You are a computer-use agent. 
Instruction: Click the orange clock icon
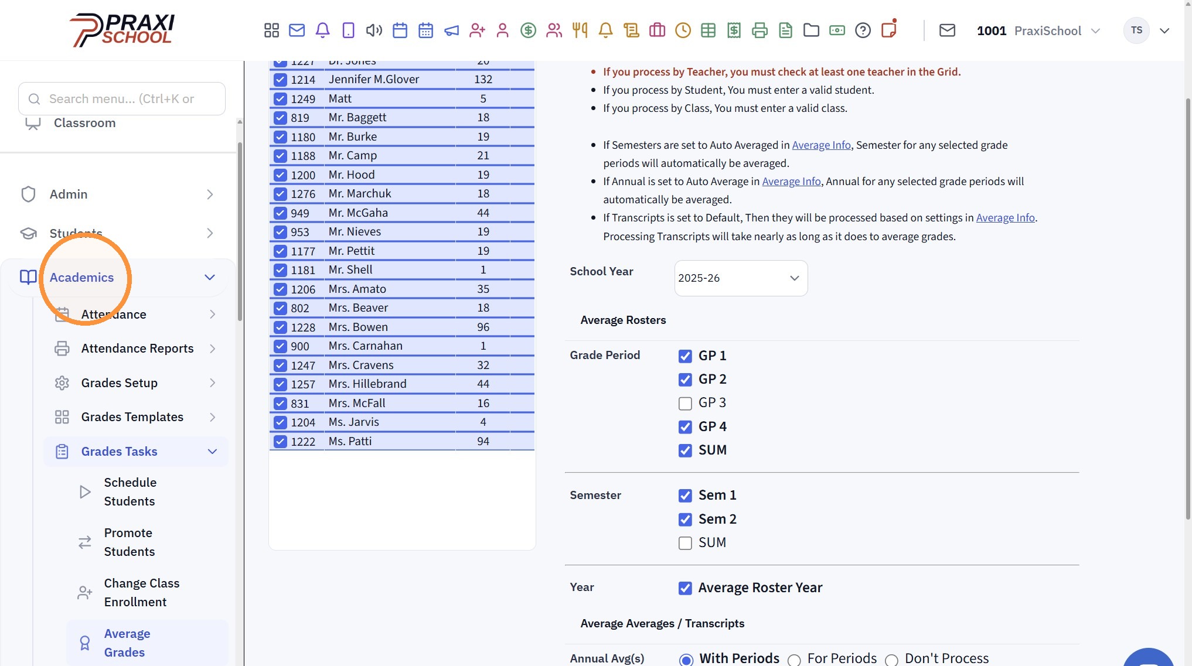pos(683,30)
